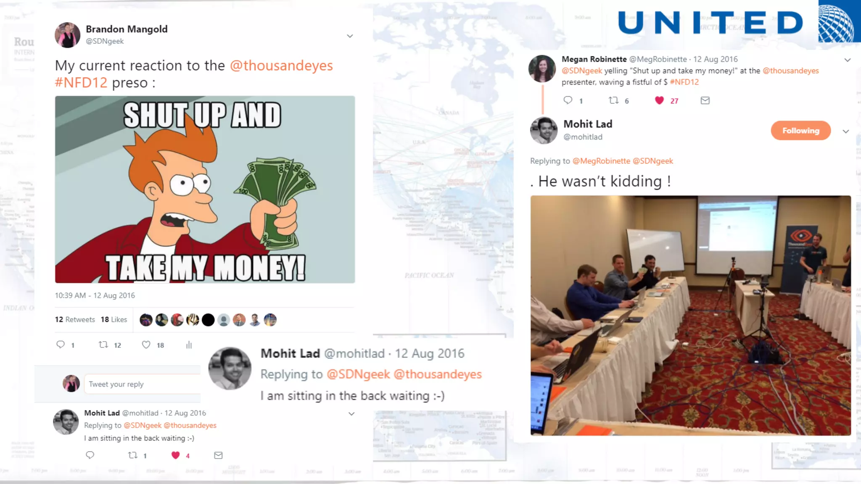This screenshot has height=484, width=861.
Task: Open the #NFD12 hashtag in Brandon's tweet
Action: pos(81,83)
